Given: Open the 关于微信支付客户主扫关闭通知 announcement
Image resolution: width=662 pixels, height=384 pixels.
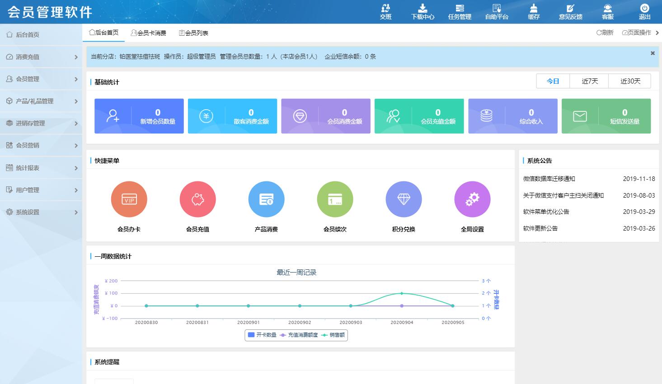Looking at the screenshot, I should pyautogui.click(x=563, y=195).
